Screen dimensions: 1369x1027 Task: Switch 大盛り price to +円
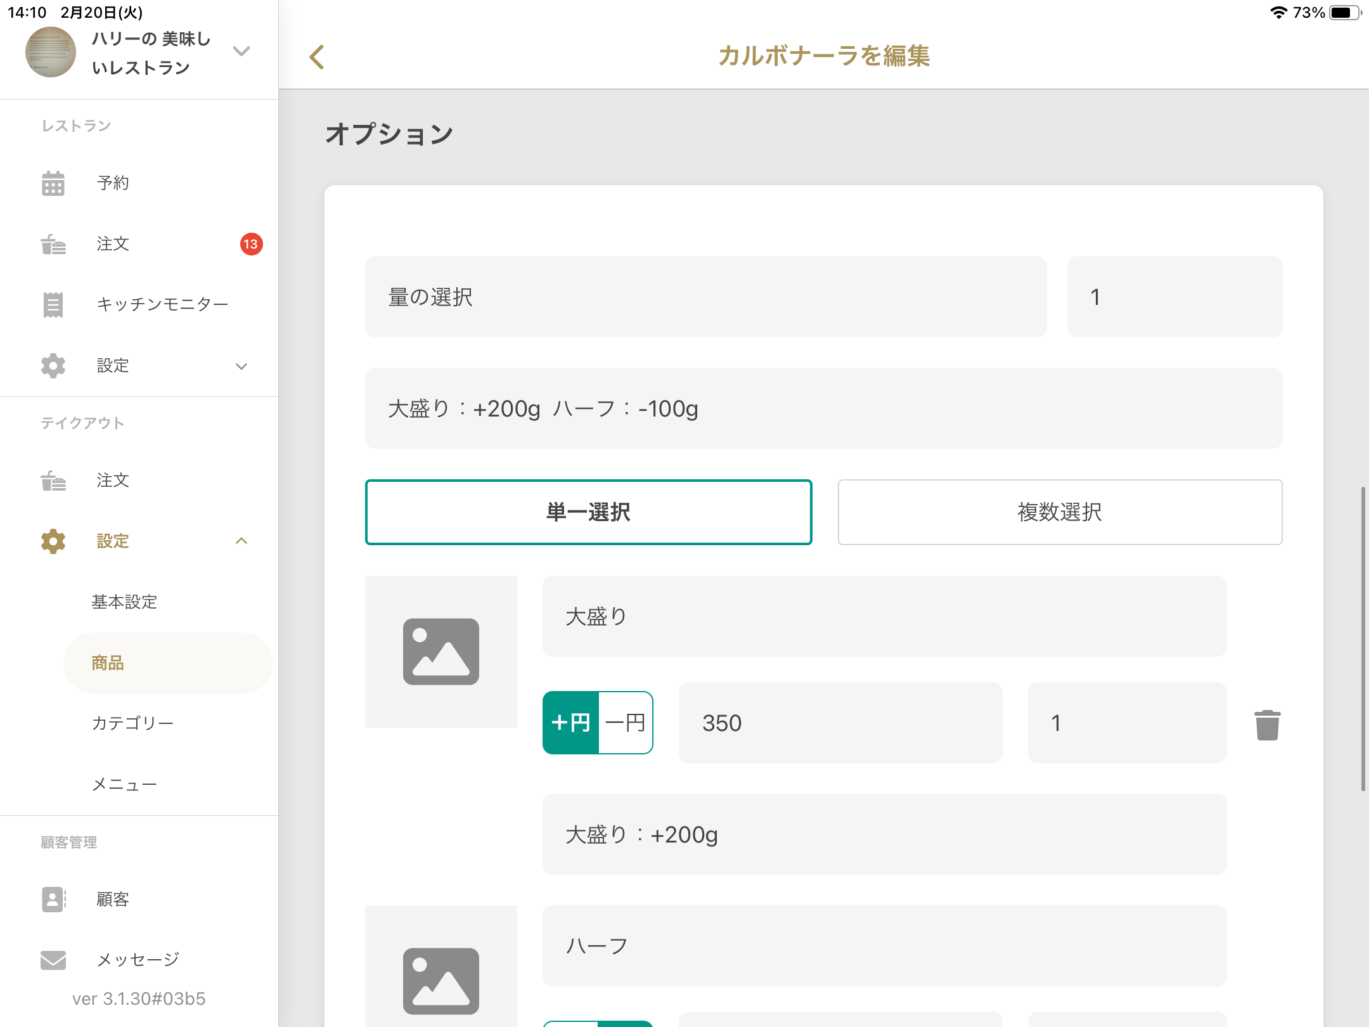click(571, 723)
